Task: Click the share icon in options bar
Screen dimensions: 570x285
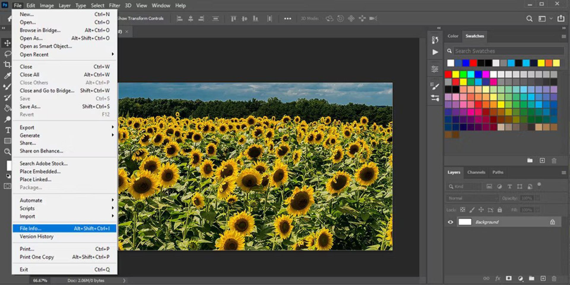Action: pyautogui.click(x=560, y=18)
